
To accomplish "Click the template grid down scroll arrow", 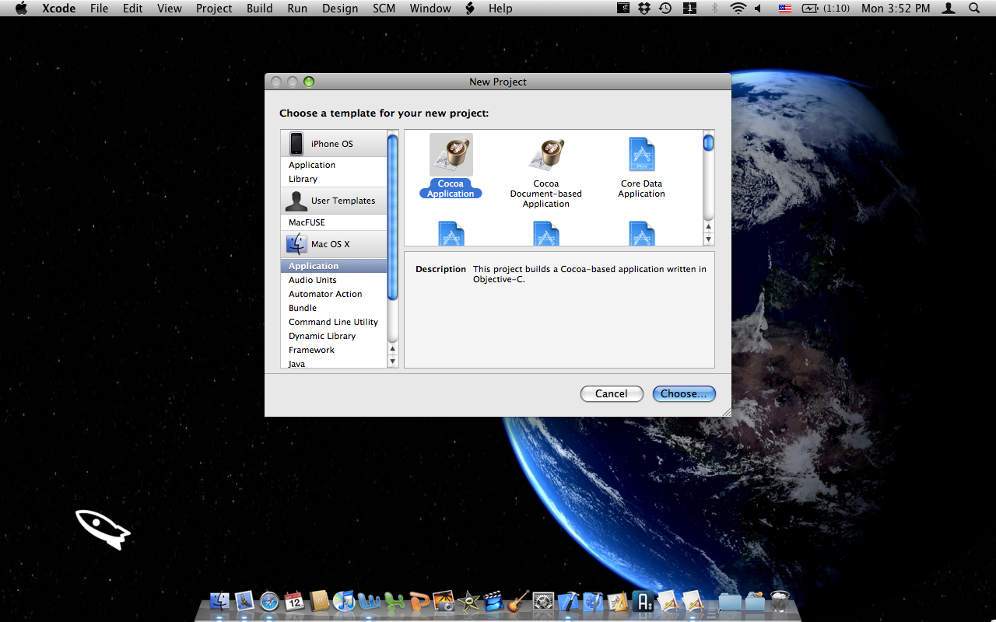I will click(709, 239).
